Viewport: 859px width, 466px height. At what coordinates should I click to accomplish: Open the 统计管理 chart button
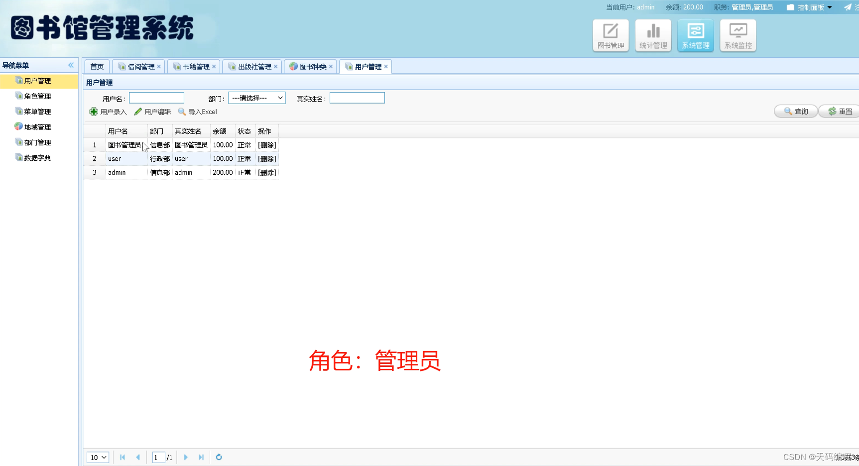(653, 35)
